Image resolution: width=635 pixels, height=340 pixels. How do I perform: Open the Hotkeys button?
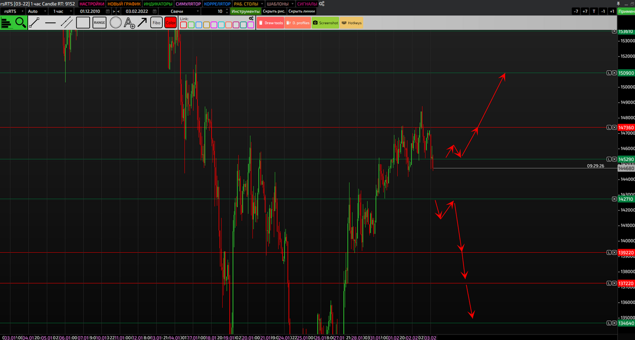(x=351, y=22)
